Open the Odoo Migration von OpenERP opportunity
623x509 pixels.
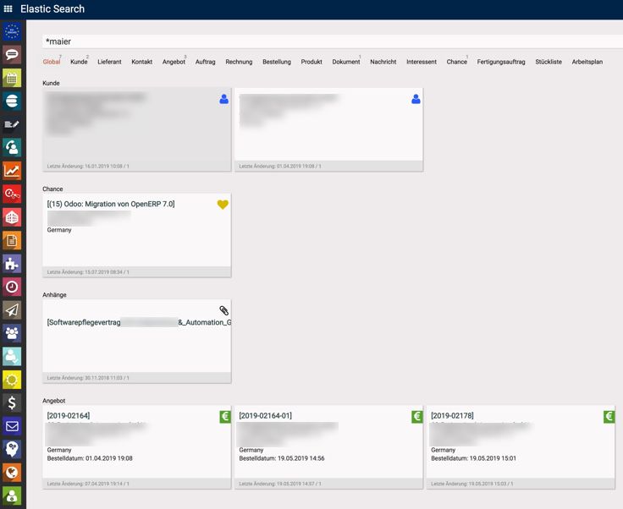(112, 204)
